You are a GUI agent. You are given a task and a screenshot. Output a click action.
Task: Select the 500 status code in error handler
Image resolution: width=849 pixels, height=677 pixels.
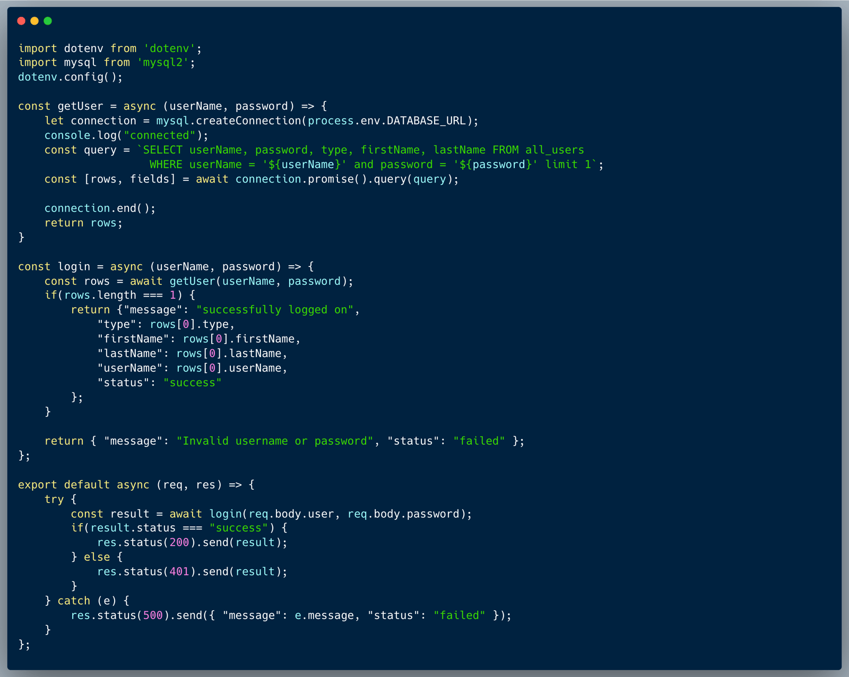tap(152, 615)
